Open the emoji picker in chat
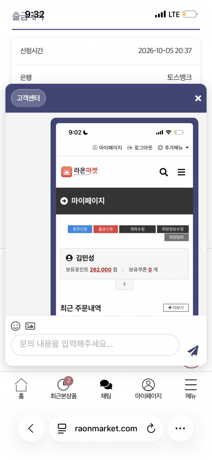 16,326
